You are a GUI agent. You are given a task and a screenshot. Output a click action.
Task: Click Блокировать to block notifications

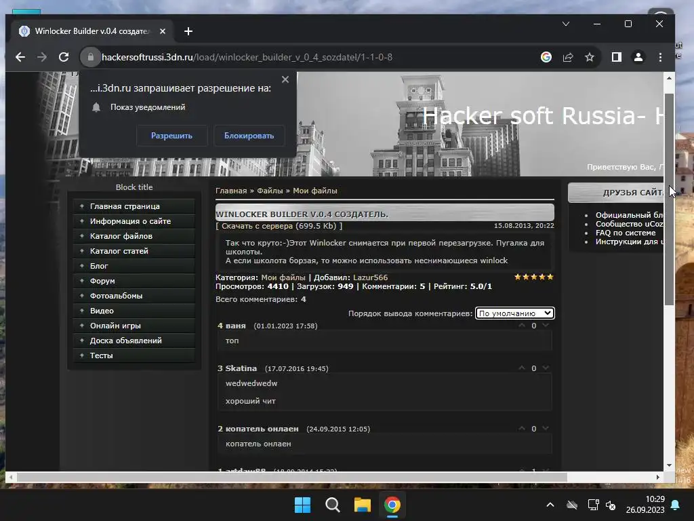coord(249,136)
